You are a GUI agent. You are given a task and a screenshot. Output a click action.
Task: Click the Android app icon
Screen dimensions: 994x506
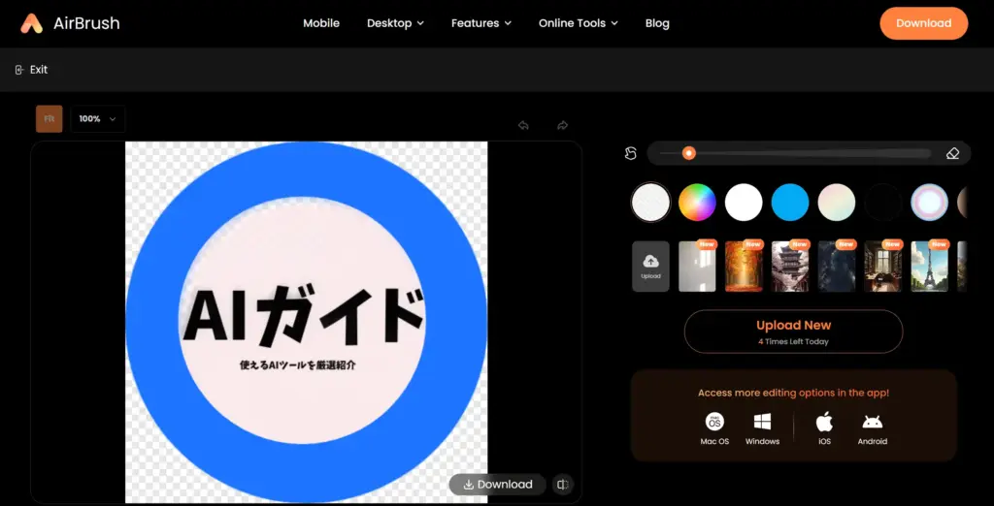coord(873,422)
